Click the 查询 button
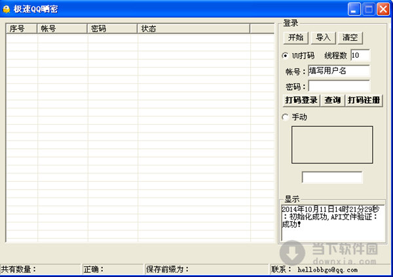 coord(333,100)
